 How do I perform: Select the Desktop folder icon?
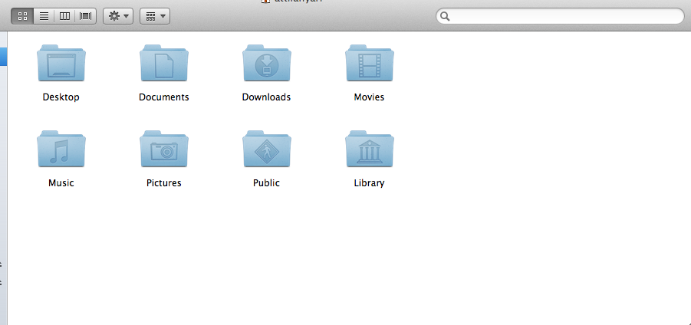pyautogui.click(x=61, y=63)
